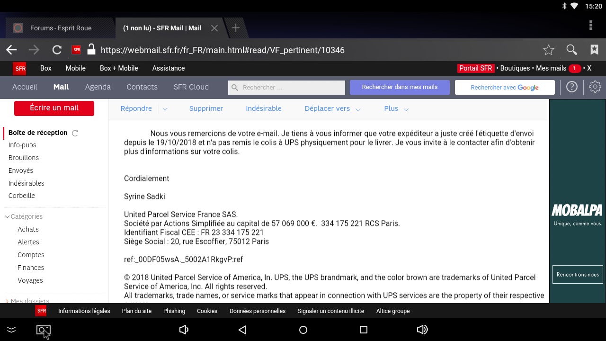Open the Envoyés folder
606x341 pixels.
tap(21, 170)
